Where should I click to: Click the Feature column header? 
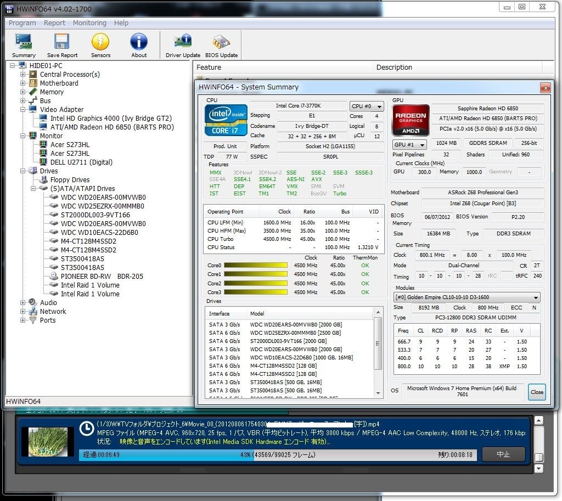pos(283,67)
